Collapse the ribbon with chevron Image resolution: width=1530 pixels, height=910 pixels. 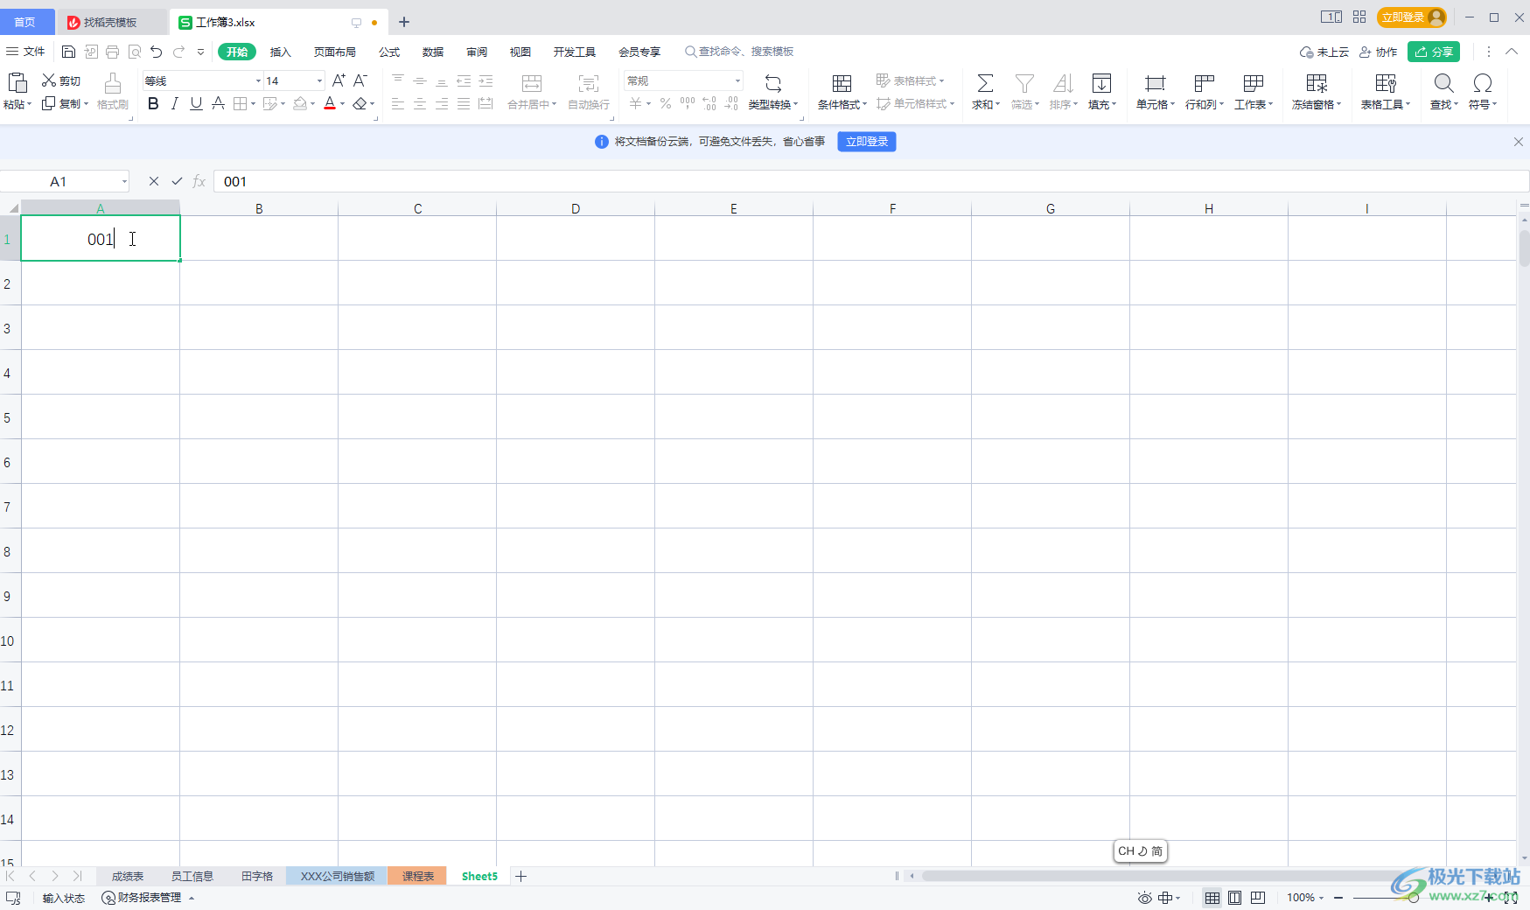[1512, 52]
